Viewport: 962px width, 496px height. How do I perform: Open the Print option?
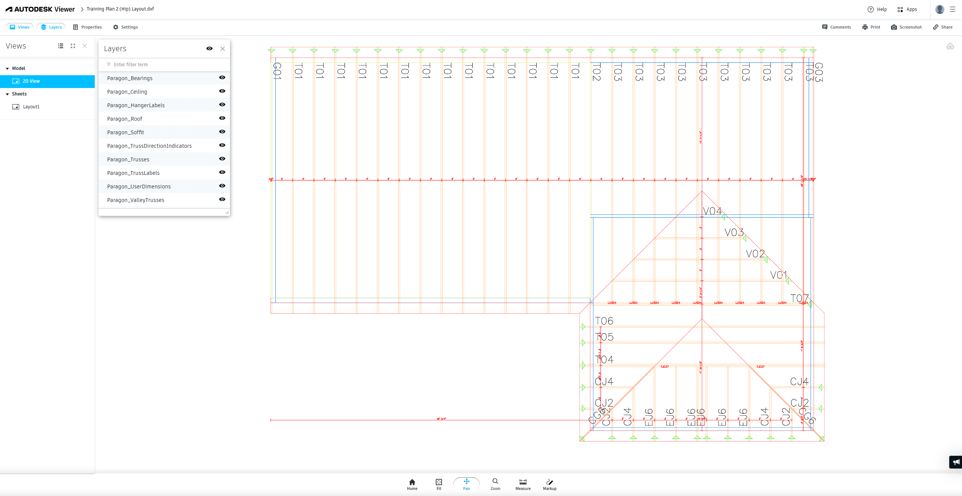(871, 27)
